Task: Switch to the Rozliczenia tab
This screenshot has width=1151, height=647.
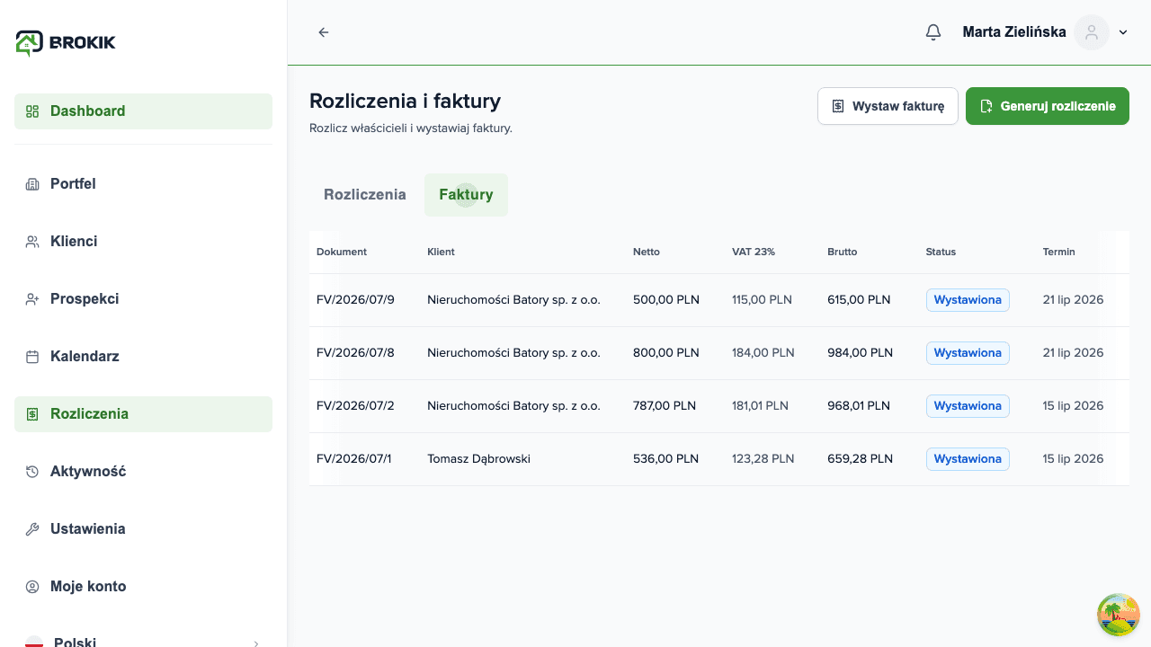Action: [x=365, y=195]
